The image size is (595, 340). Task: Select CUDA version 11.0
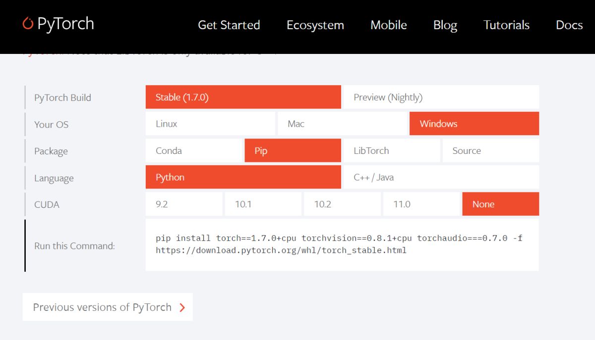[421, 204]
